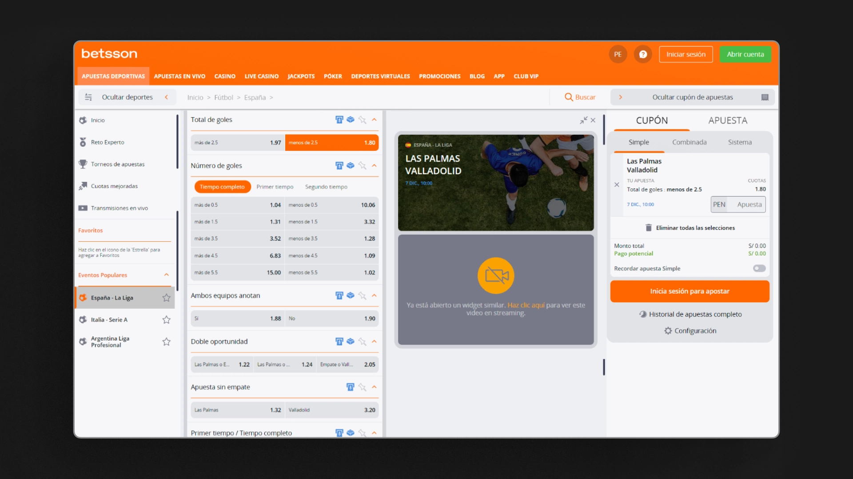Click the Las Palmas Valladolid match banner
853x479 pixels.
click(x=496, y=183)
